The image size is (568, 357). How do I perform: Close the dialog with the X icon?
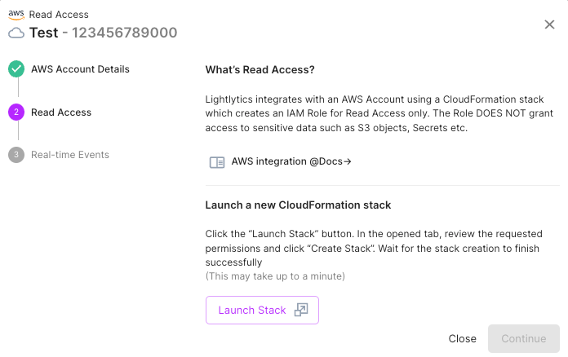(549, 24)
